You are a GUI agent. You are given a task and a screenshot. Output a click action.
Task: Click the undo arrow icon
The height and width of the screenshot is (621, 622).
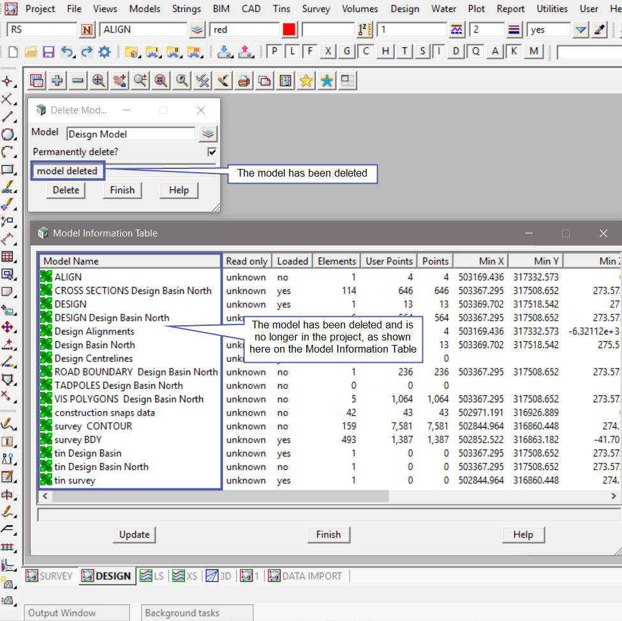67,52
